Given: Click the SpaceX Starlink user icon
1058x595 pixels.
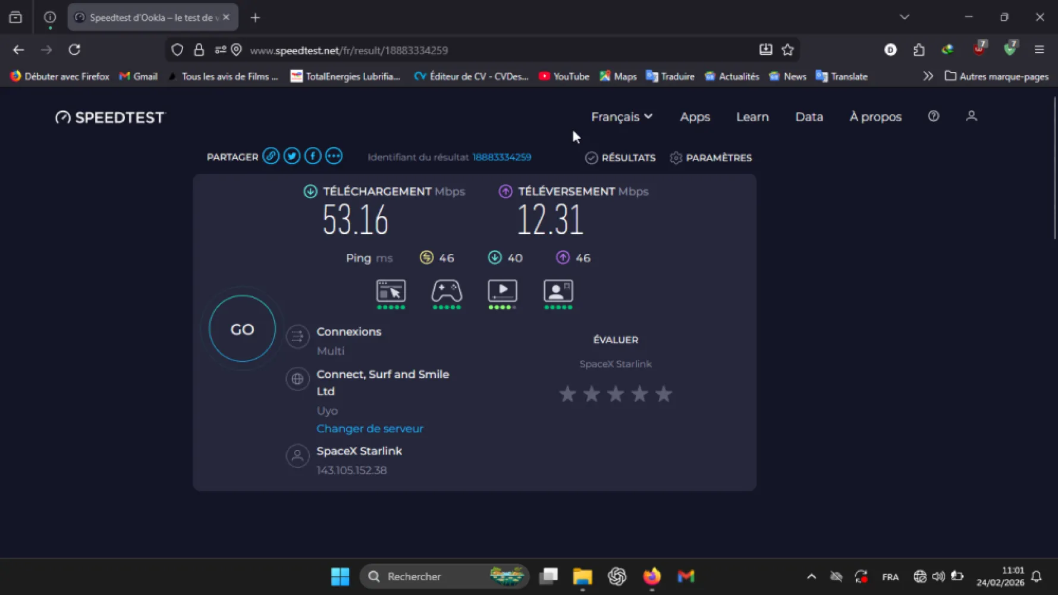Looking at the screenshot, I should coord(297,456).
